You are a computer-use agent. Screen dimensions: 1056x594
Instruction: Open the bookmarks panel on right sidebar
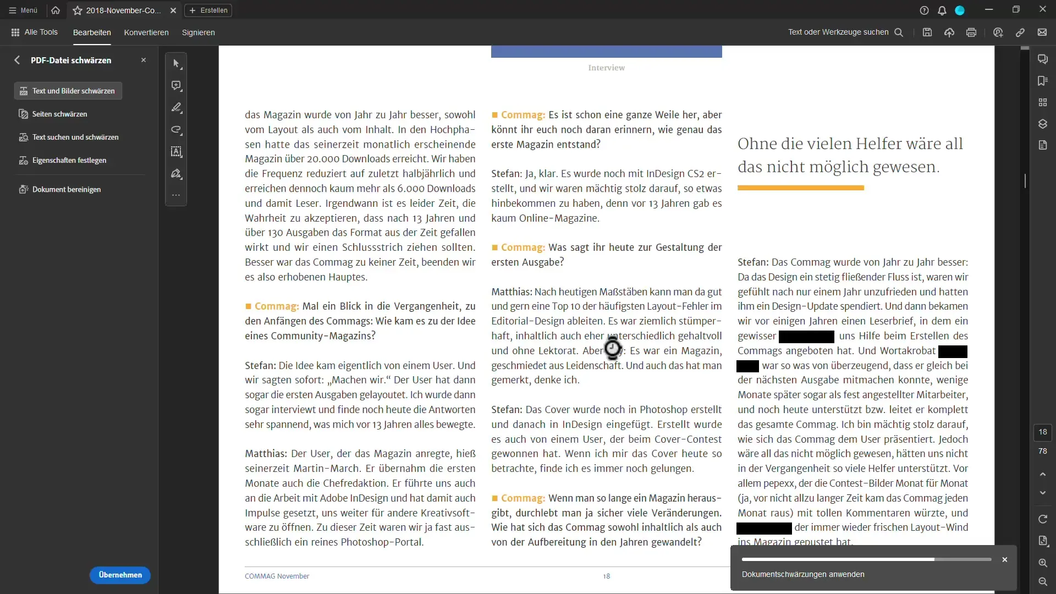1043,81
